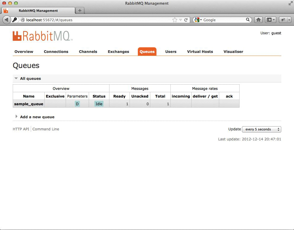This screenshot has height=230, width=294.
Task: Sort by the Ready column header
Action: point(119,96)
